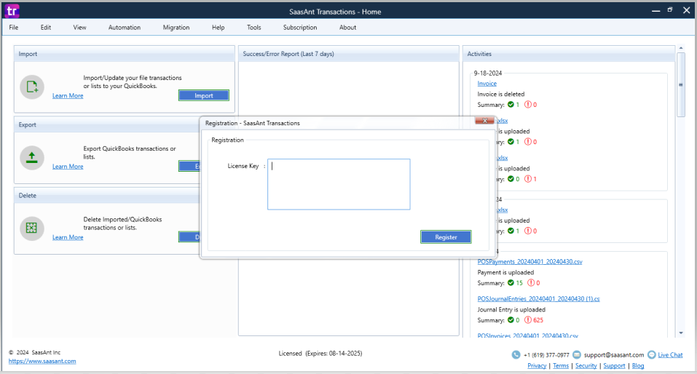This screenshot has width=697, height=374.
Task: Open Learn More link under Import
Action: pos(68,95)
